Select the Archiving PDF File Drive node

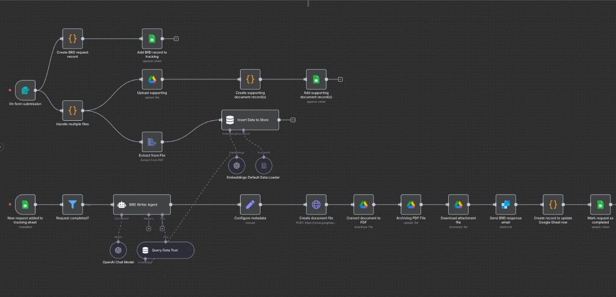click(411, 204)
